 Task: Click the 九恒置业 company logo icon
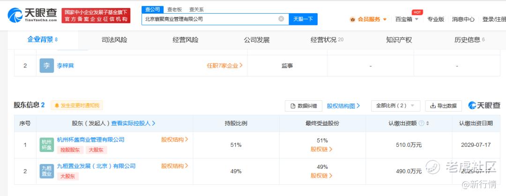(47, 171)
